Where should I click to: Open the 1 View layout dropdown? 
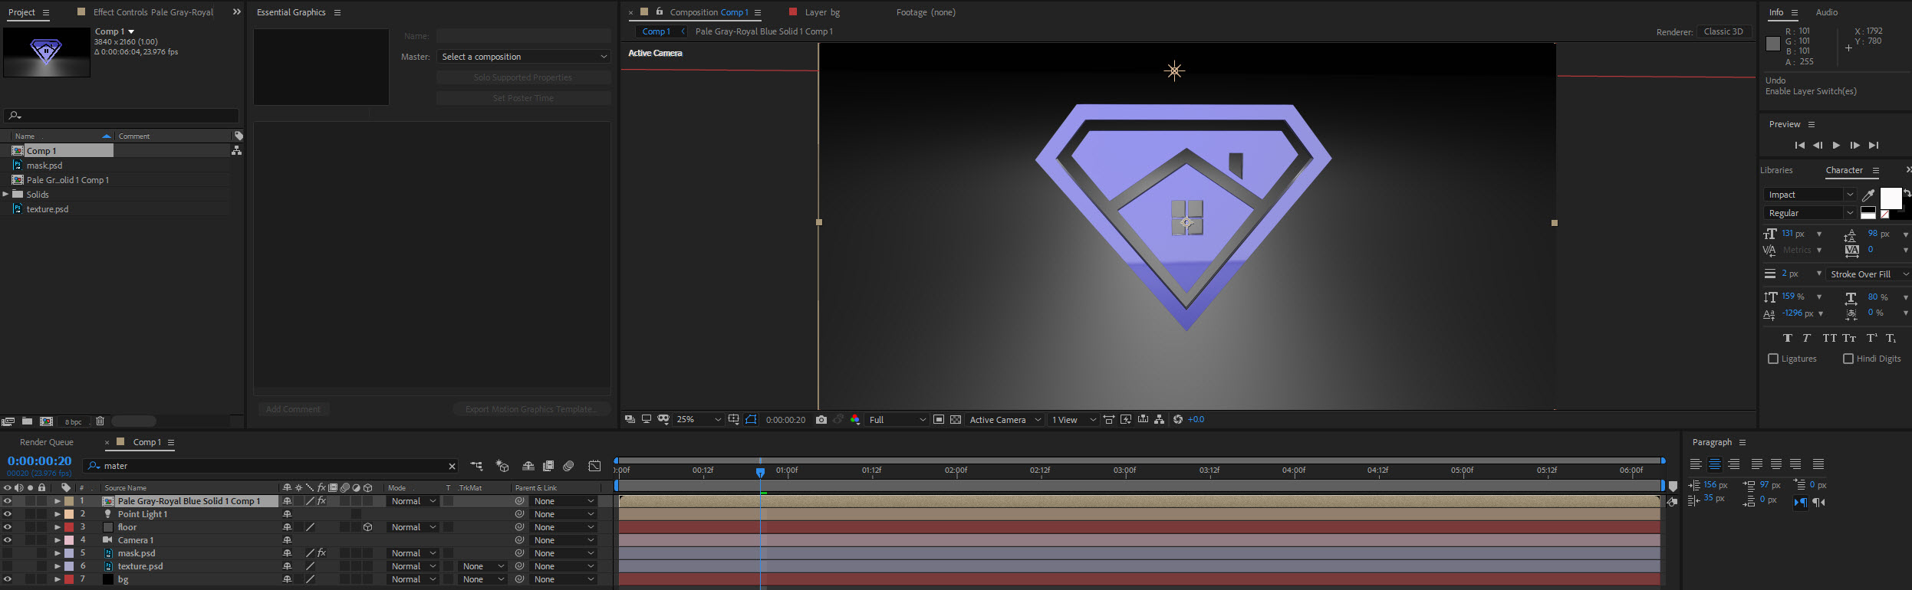tap(1074, 420)
